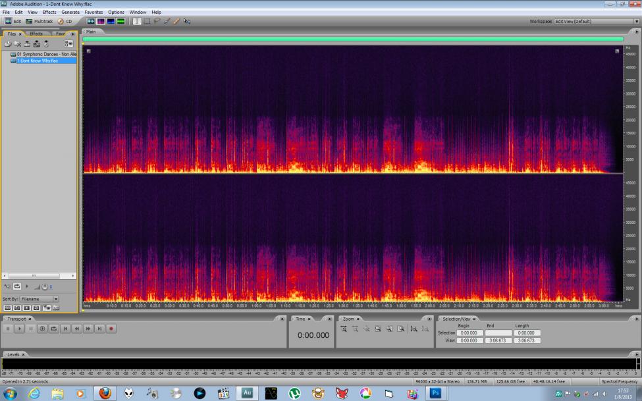Toggle Show Audio Files filter button
Viewport: 642px width, 401px height.
click(x=7, y=307)
